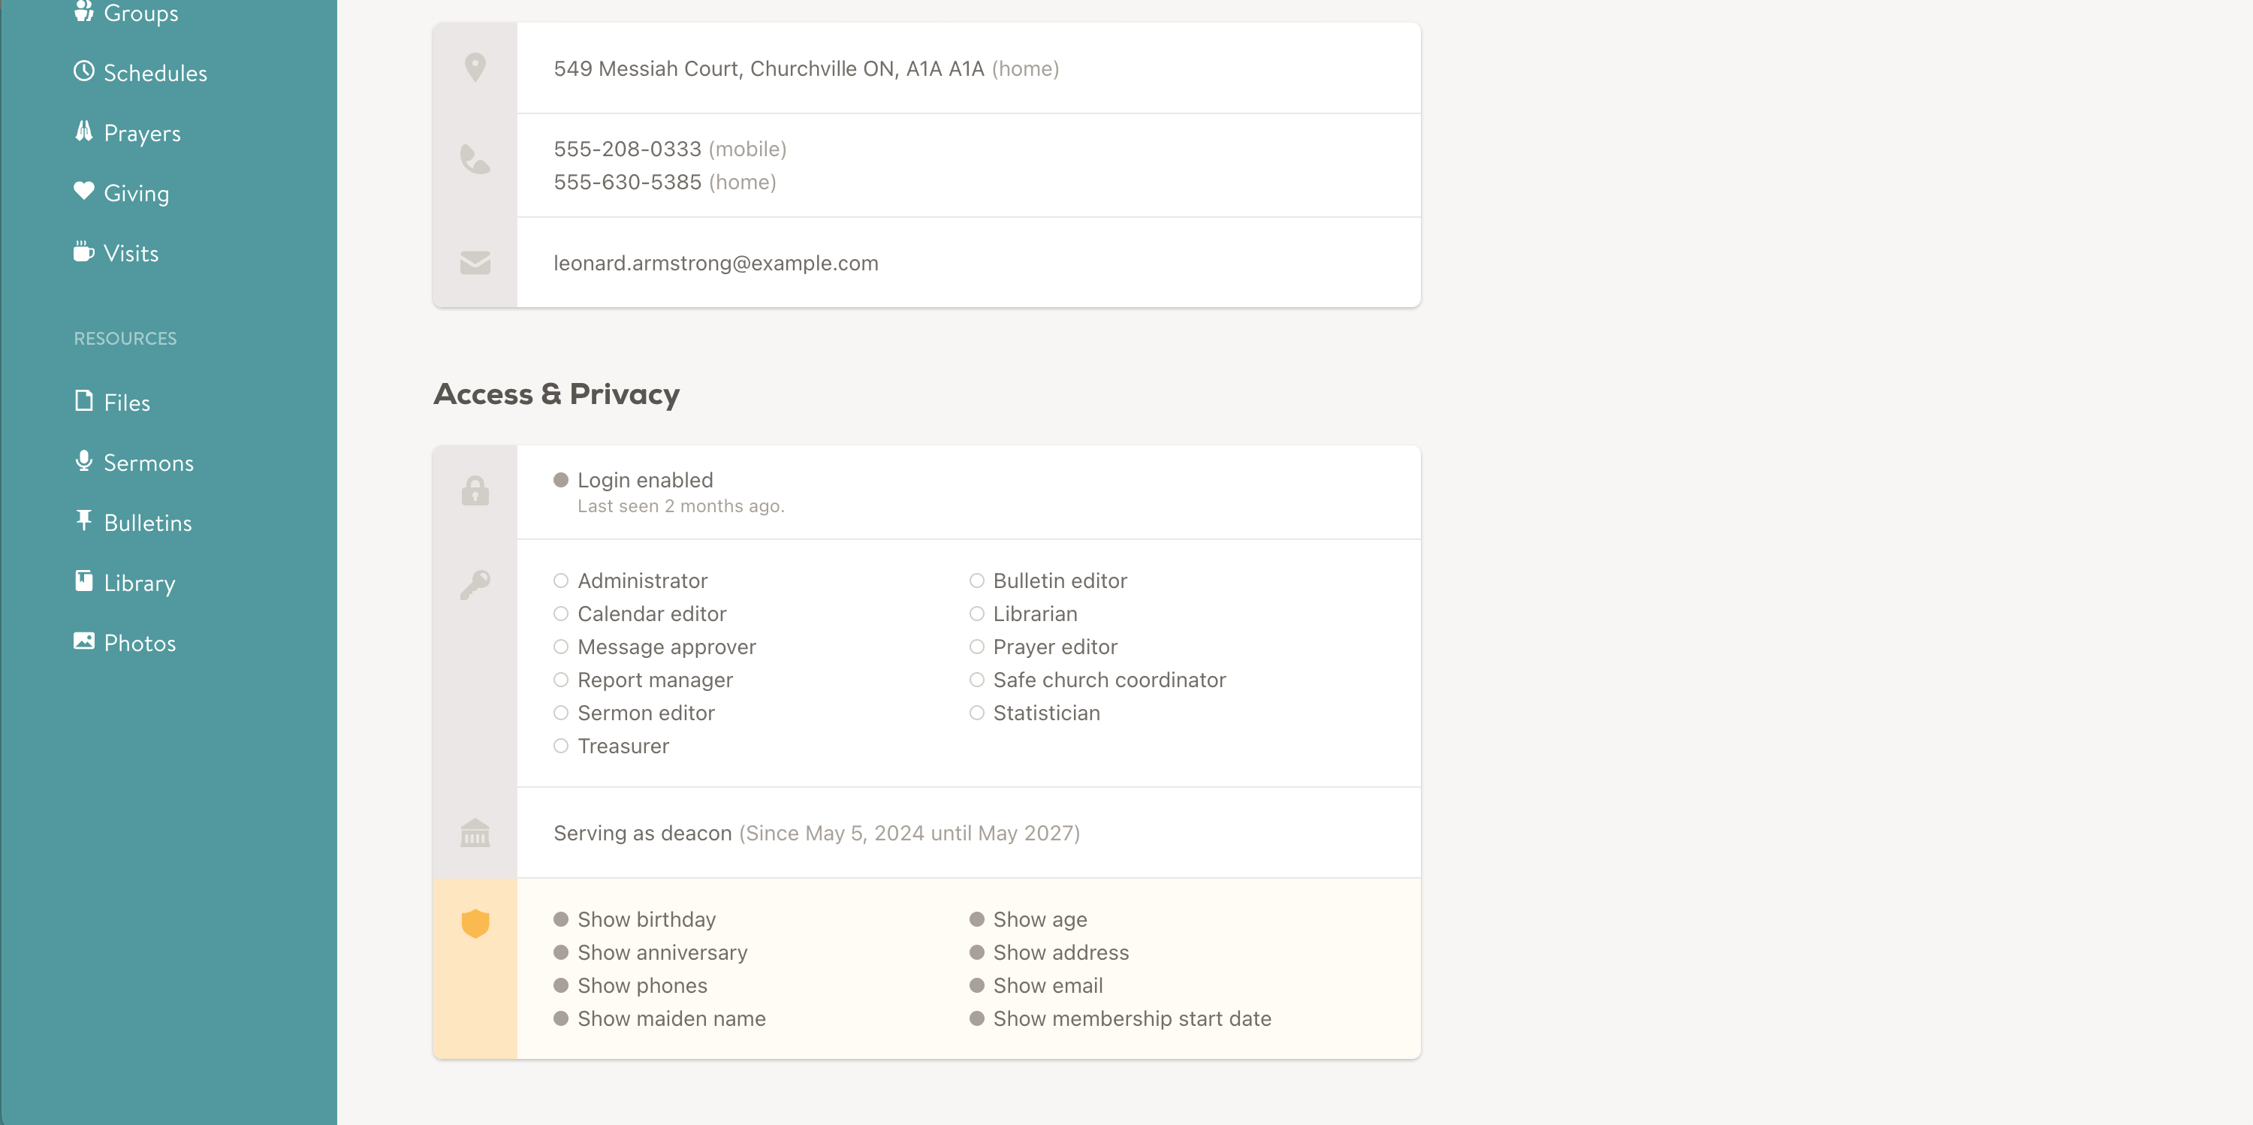Click the login padlock icon
This screenshot has width=2253, height=1125.
[475, 490]
